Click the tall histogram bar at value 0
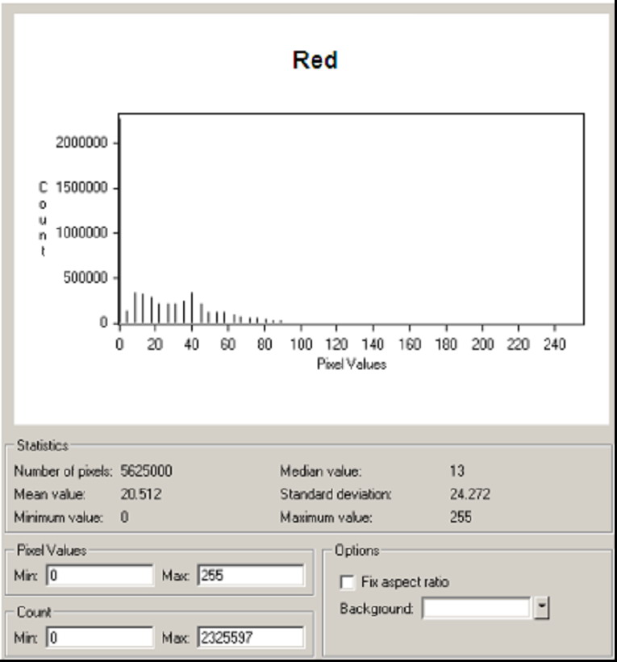 coord(120,221)
